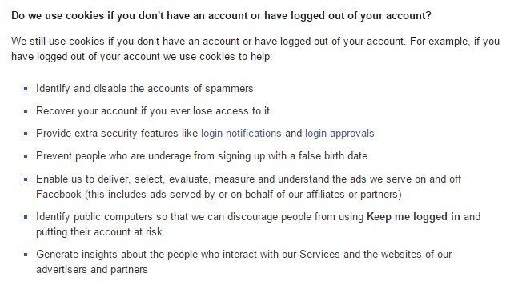Open the login approvals link
This screenshot has height=289, width=514.
pyautogui.click(x=339, y=134)
